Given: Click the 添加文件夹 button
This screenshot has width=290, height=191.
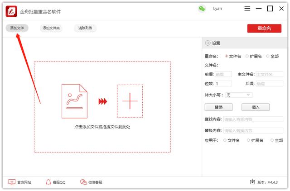Looking at the screenshot, I should (x=51, y=28).
